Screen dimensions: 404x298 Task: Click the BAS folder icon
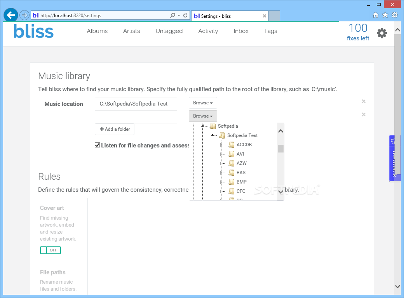tap(232, 172)
